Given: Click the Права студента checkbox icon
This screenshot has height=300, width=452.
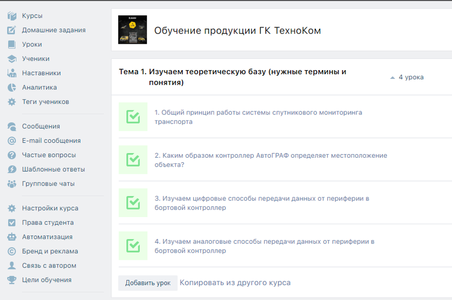Looking at the screenshot, I should tap(12, 223).
